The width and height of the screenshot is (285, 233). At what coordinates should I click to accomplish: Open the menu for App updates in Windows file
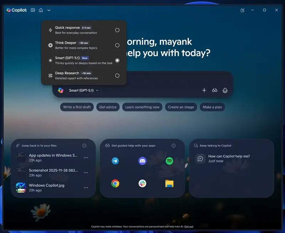pyautogui.click(x=86, y=157)
